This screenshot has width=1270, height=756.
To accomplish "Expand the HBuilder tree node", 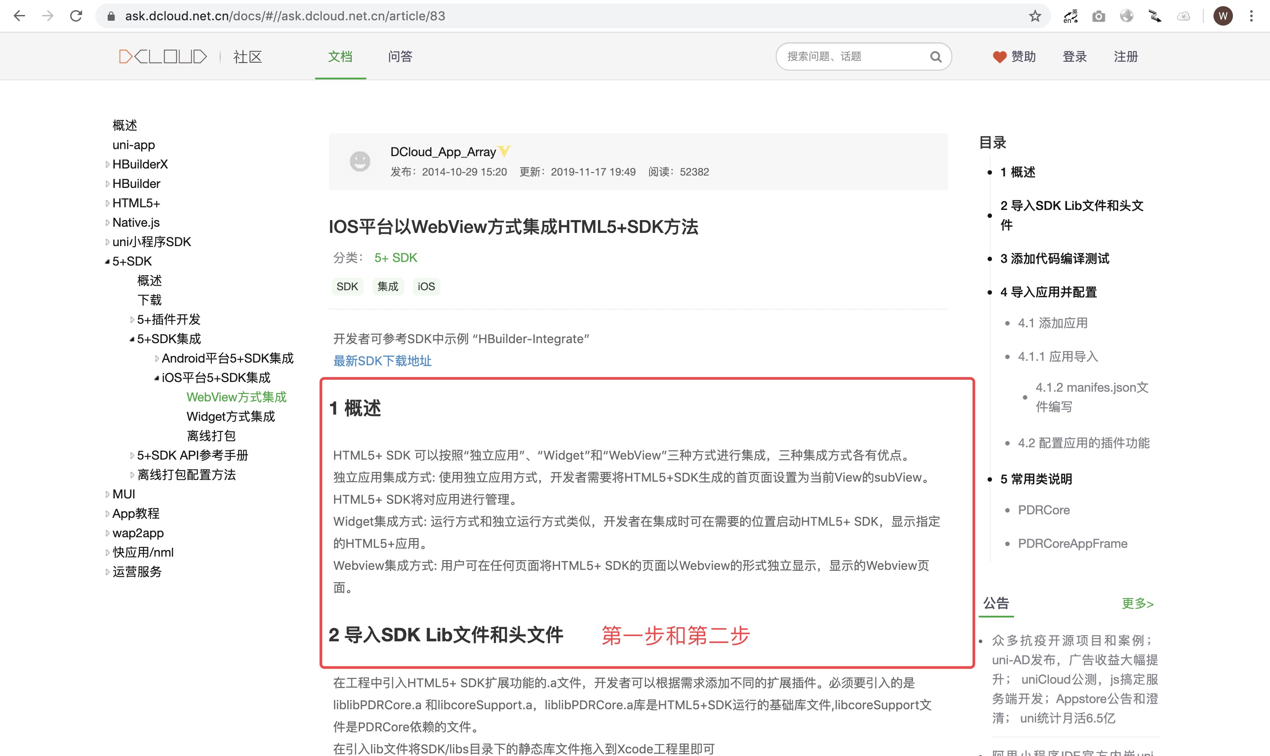I will [107, 184].
